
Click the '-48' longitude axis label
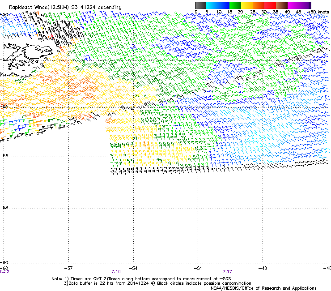coord(263,268)
